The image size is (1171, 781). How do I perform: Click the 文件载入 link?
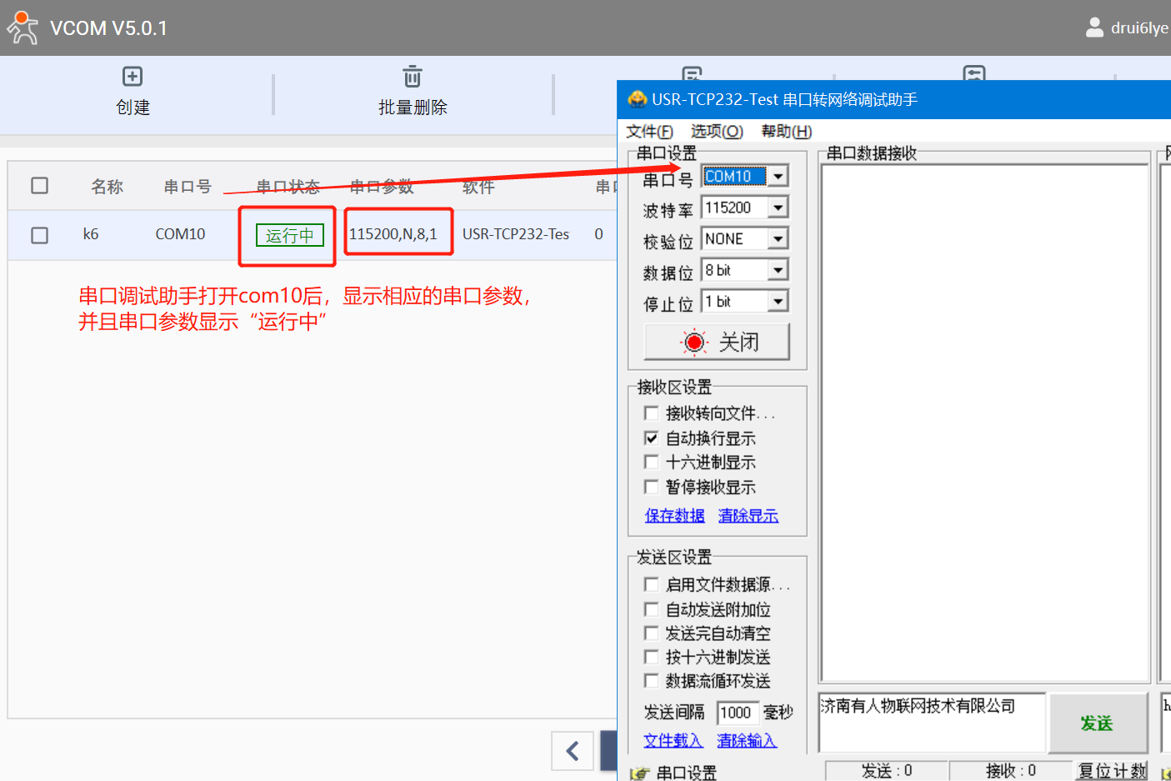[x=673, y=740]
